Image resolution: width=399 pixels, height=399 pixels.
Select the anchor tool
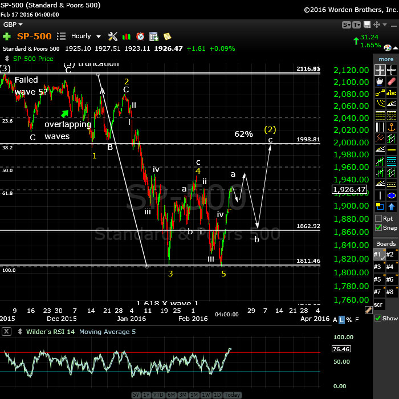tap(392, 127)
